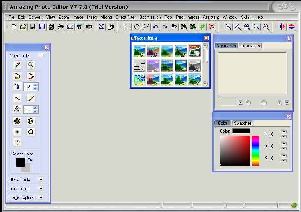Select the straight line draw tool
The width and height of the screenshot is (301, 212).
pos(17,99)
